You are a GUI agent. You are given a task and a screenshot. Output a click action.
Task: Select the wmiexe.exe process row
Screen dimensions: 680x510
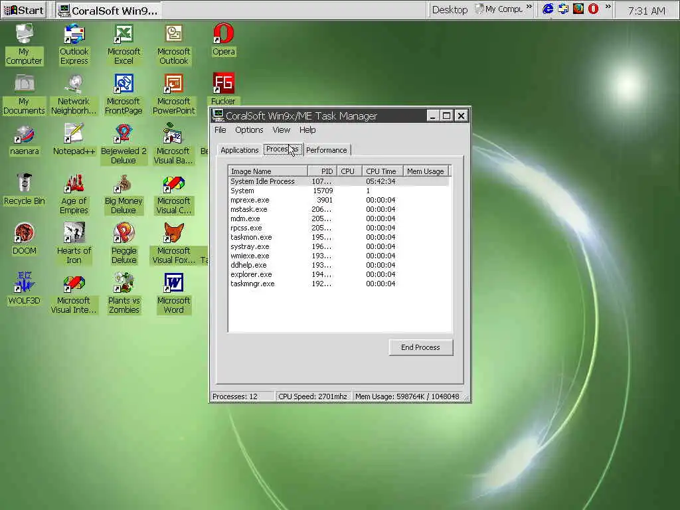[339, 256]
